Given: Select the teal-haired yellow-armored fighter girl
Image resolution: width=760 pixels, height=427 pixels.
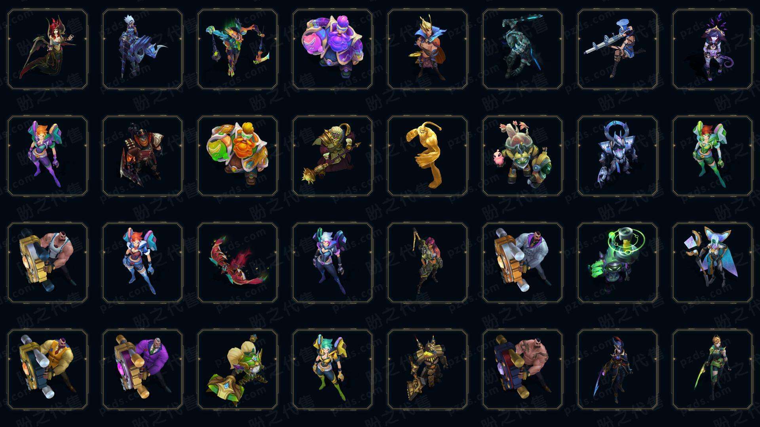Looking at the screenshot, I should pos(332,369).
